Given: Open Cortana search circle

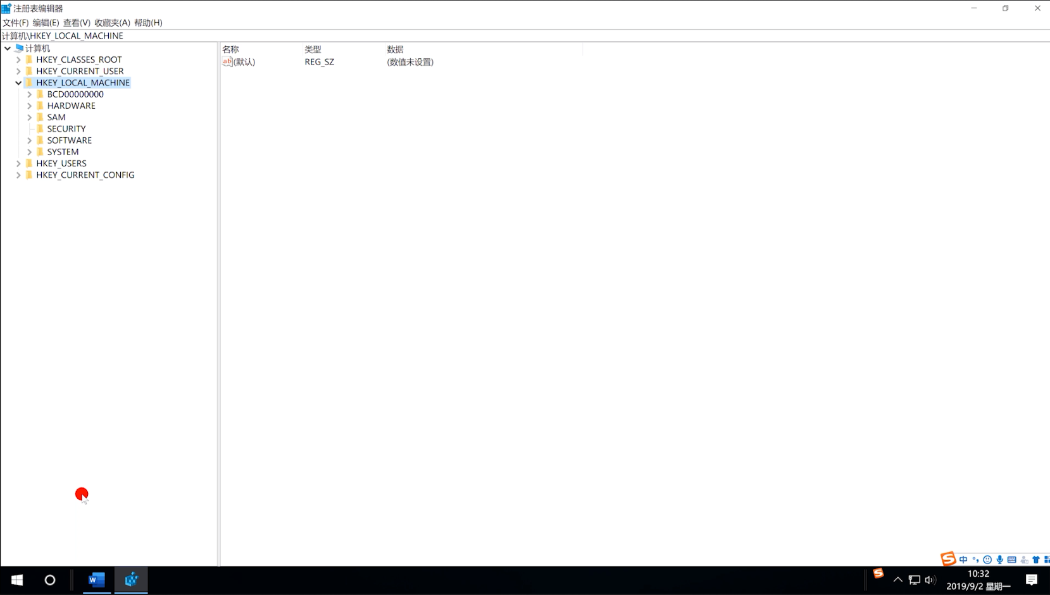Looking at the screenshot, I should (50, 580).
